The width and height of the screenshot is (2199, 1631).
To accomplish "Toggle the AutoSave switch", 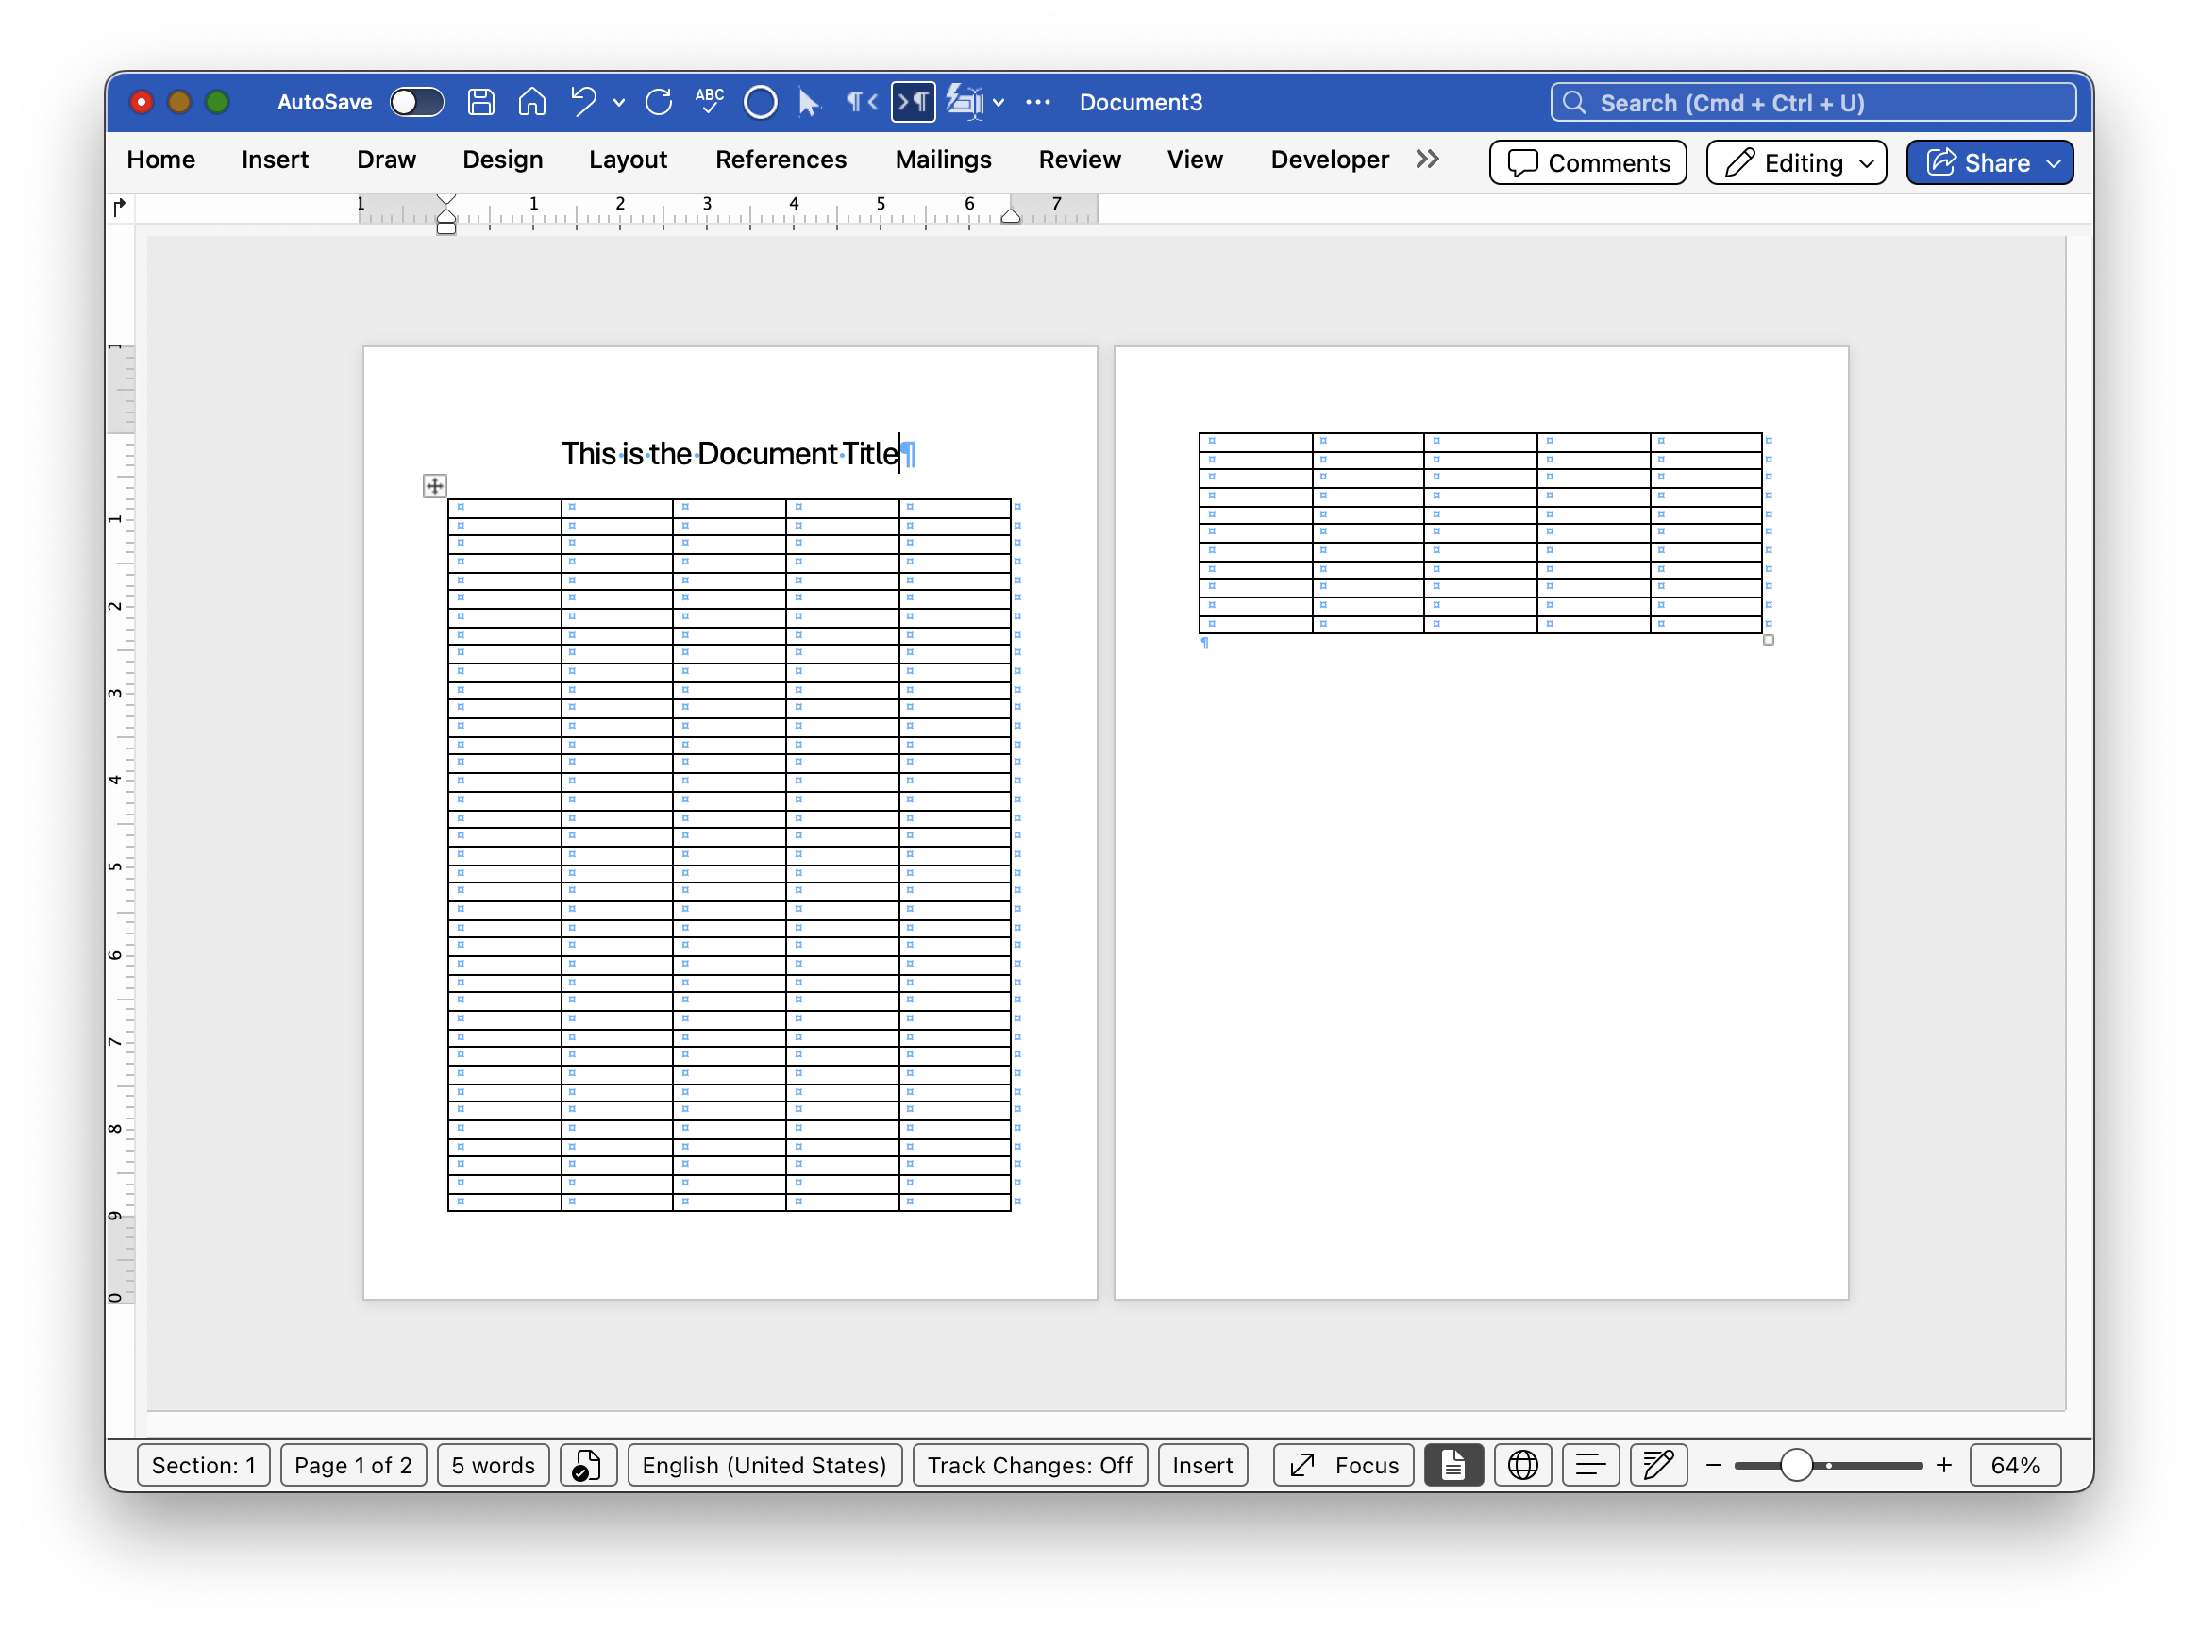I will coord(416,103).
